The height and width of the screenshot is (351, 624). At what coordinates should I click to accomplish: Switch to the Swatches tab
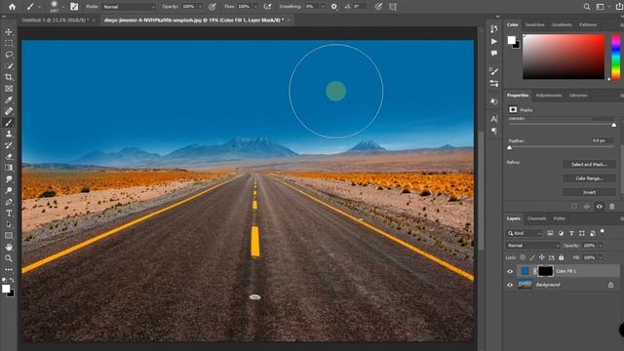point(534,24)
